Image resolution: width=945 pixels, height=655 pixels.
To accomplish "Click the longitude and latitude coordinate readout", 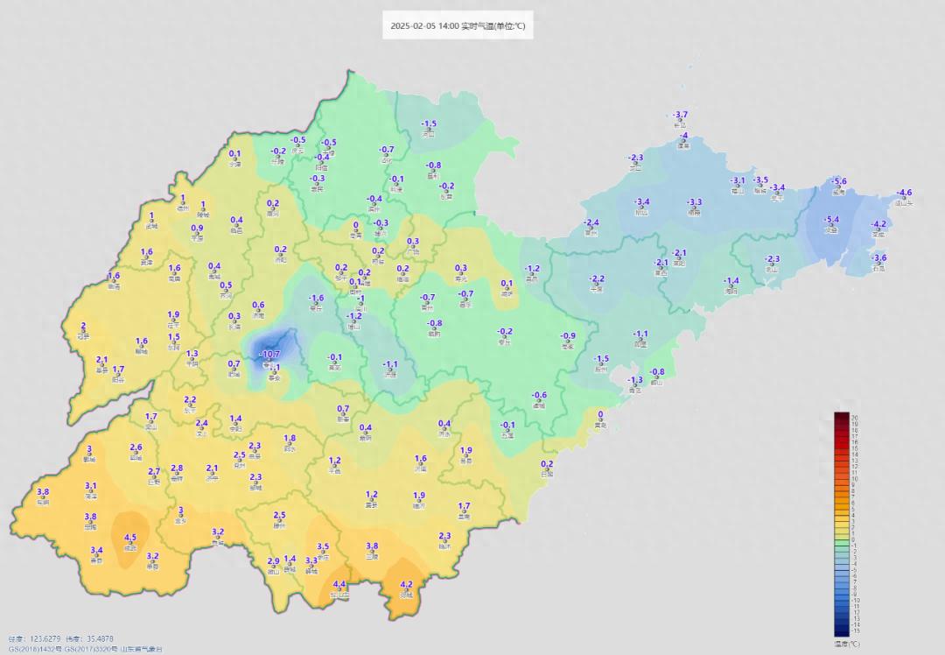I will pyautogui.click(x=61, y=639).
